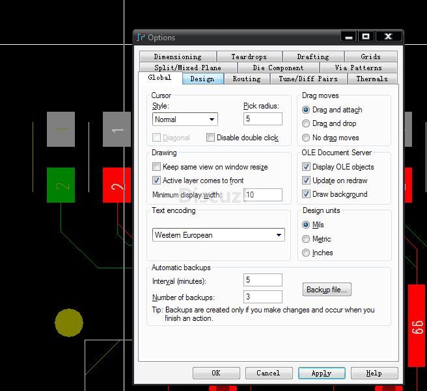Viewport: 427px width, 391px height.
Task: Switch to Die Component tab
Action: (x=278, y=68)
